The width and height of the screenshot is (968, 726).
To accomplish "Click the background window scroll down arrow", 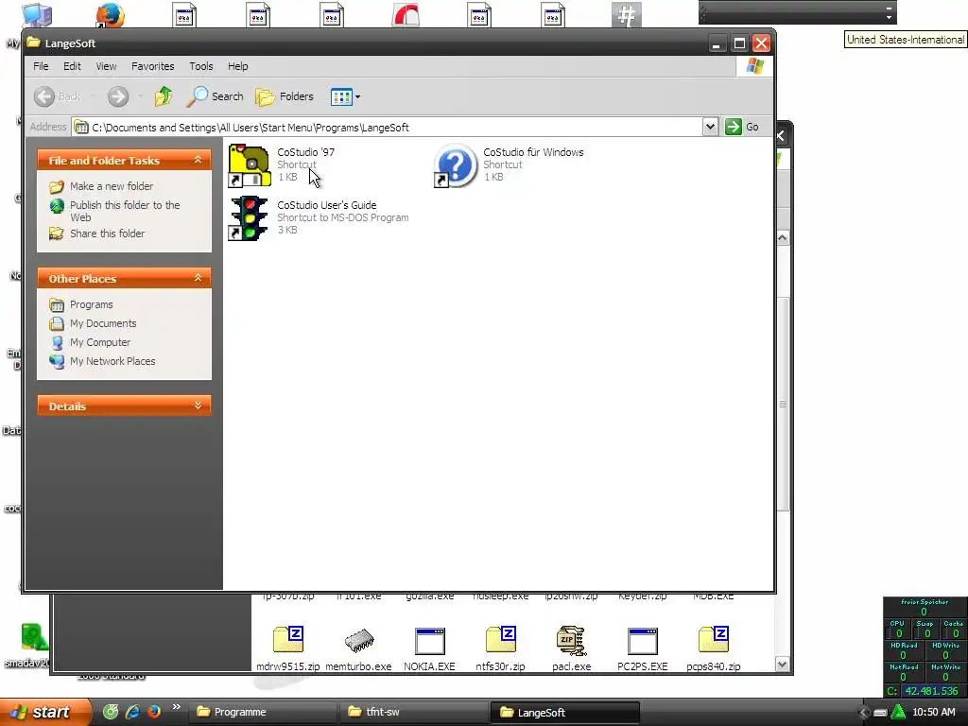I will (782, 665).
